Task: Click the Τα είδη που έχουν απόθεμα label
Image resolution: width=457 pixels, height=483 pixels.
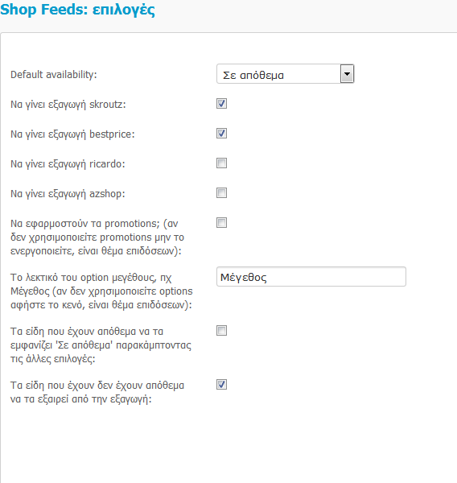Action: 101,345
